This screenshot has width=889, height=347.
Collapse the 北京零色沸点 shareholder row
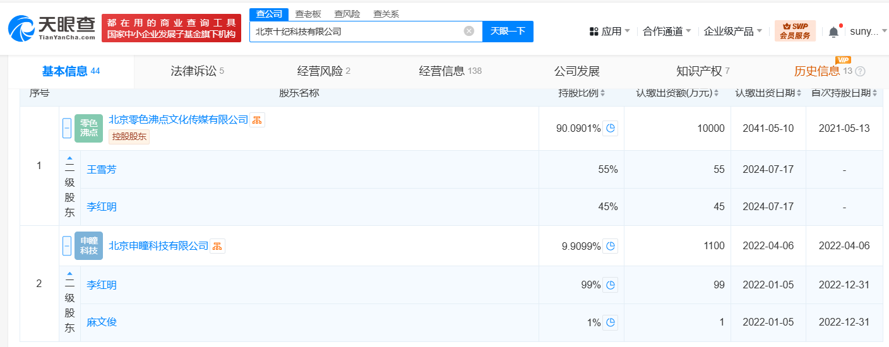tap(67, 128)
